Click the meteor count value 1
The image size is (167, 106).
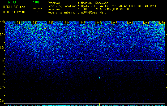point(38,12)
